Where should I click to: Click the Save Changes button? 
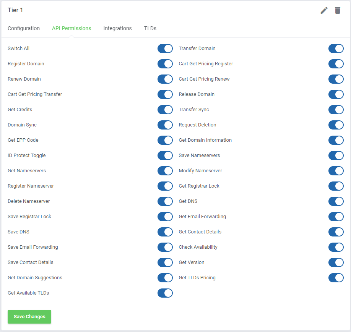pyautogui.click(x=29, y=317)
